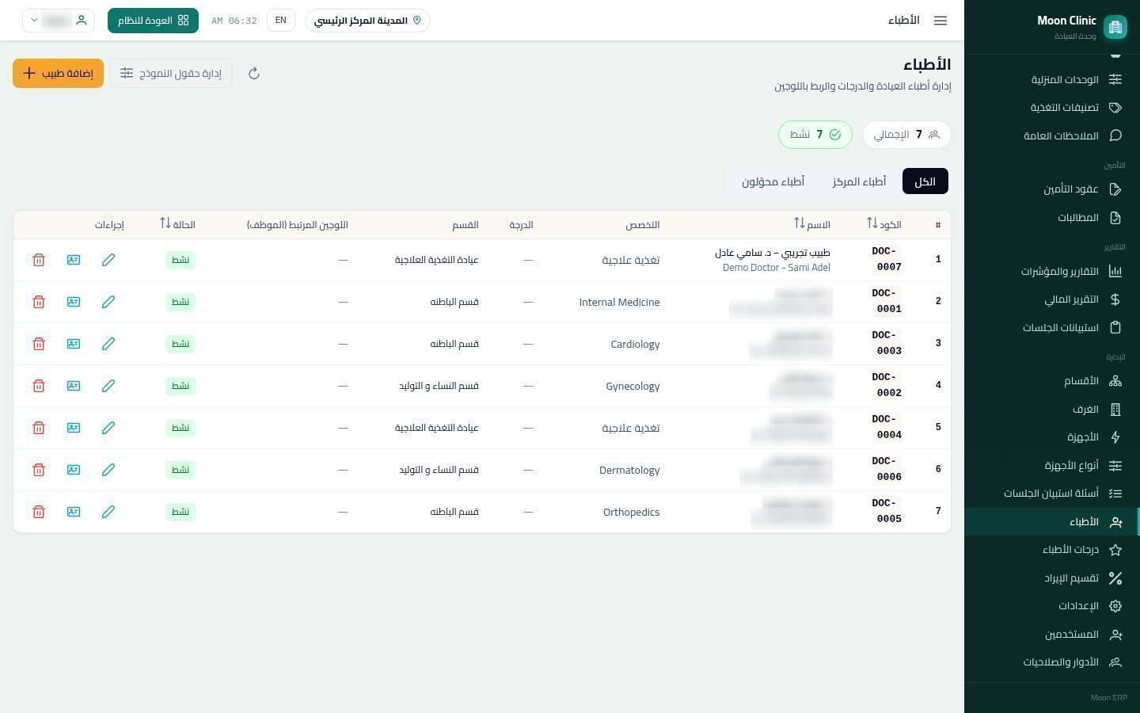Image resolution: width=1140 pixels, height=713 pixels.
Task: Switch language with the EN button
Action: click(x=281, y=21)
